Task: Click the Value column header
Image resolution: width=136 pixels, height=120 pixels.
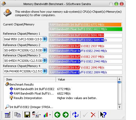Action: pos(87,79)
